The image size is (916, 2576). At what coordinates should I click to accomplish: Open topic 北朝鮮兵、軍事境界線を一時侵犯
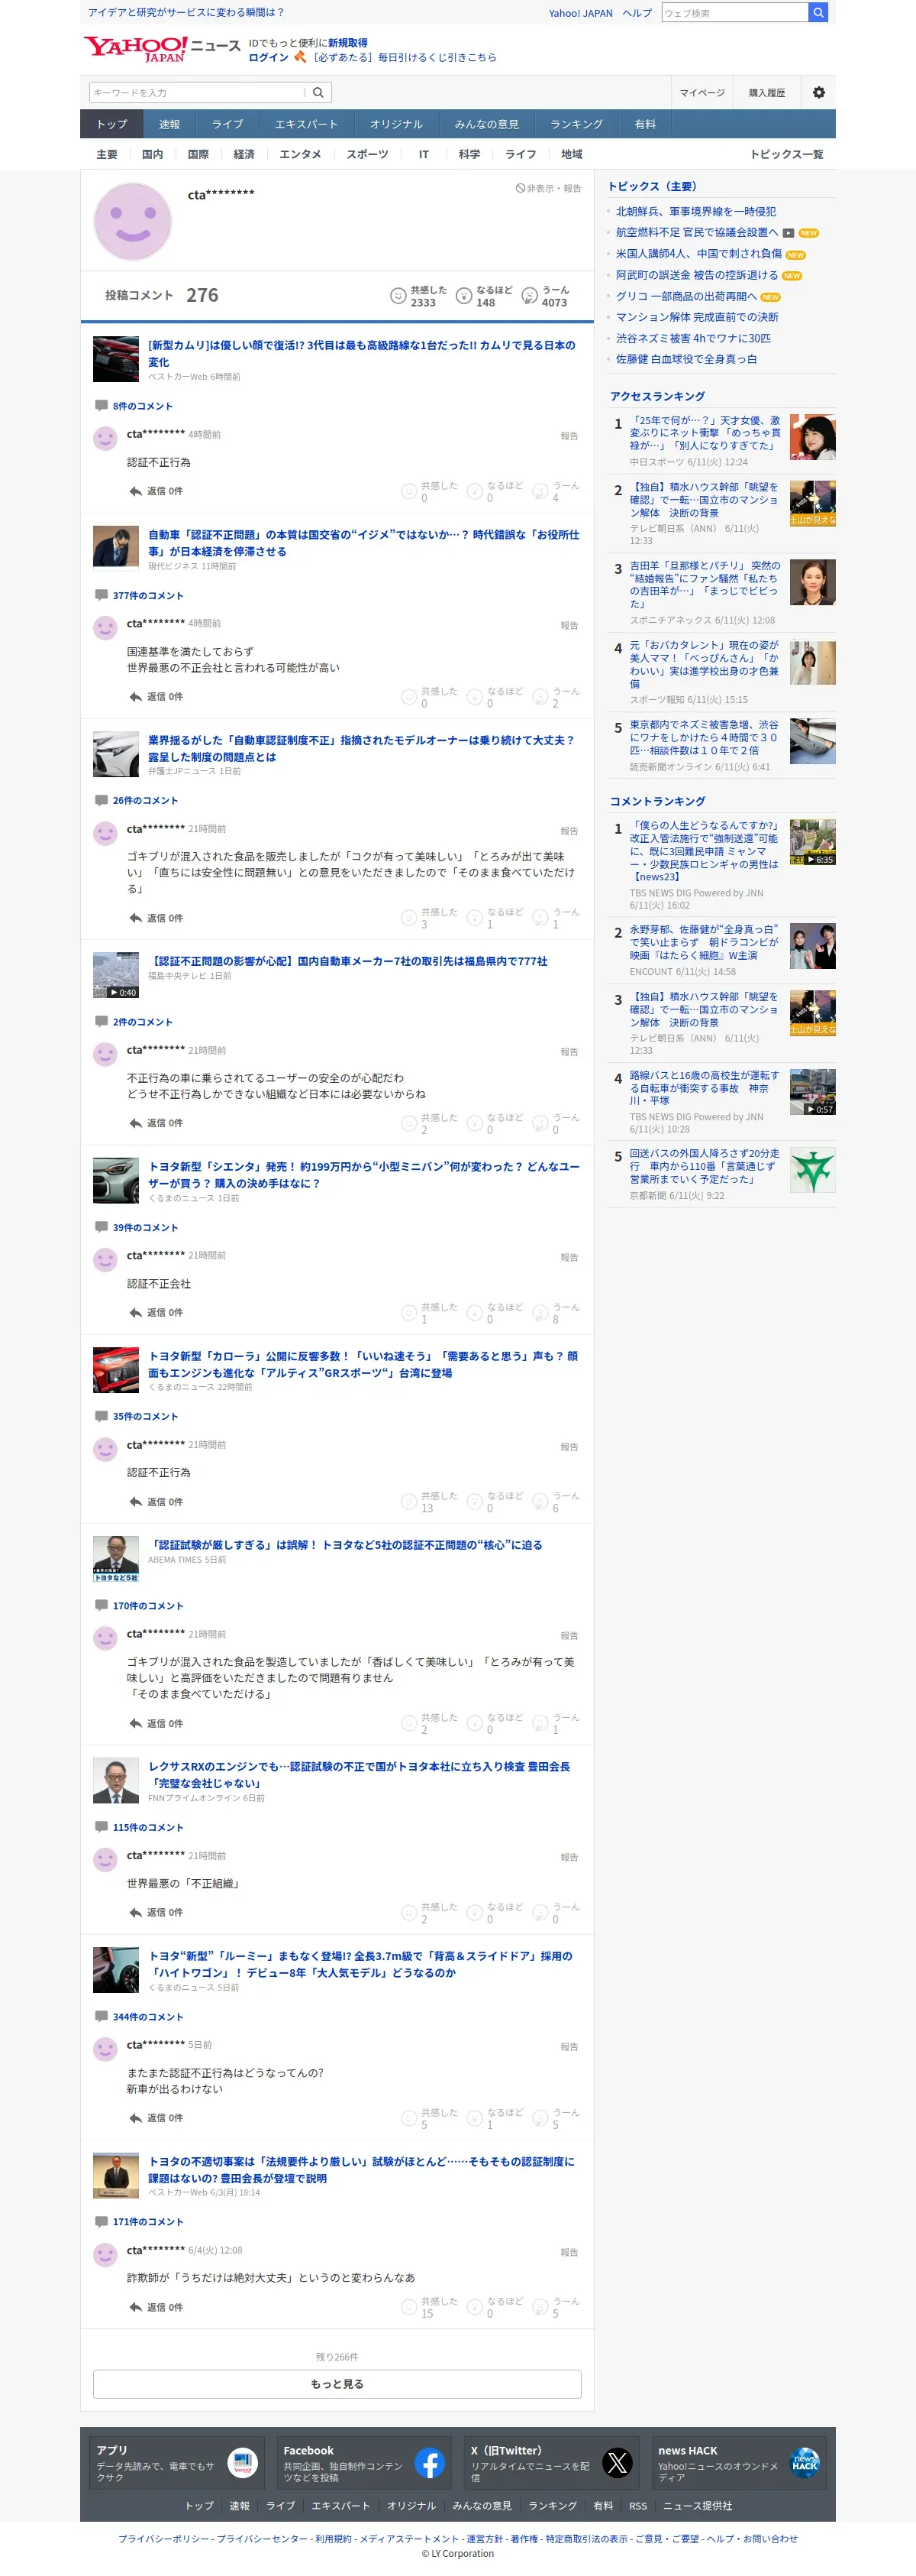click(695, 212)
